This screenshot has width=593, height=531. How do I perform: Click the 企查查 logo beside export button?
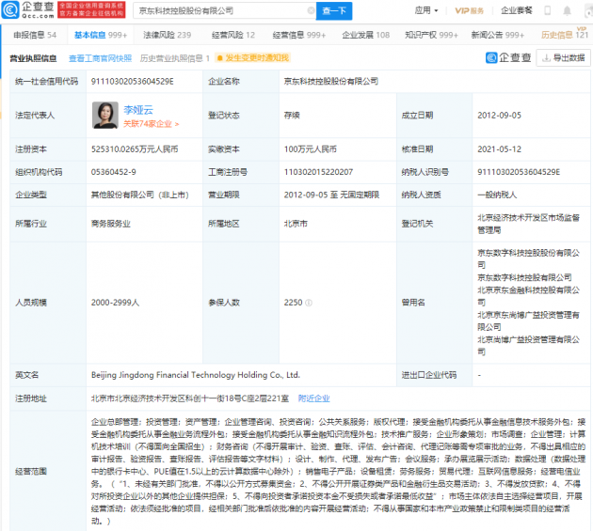coord(508,57)
